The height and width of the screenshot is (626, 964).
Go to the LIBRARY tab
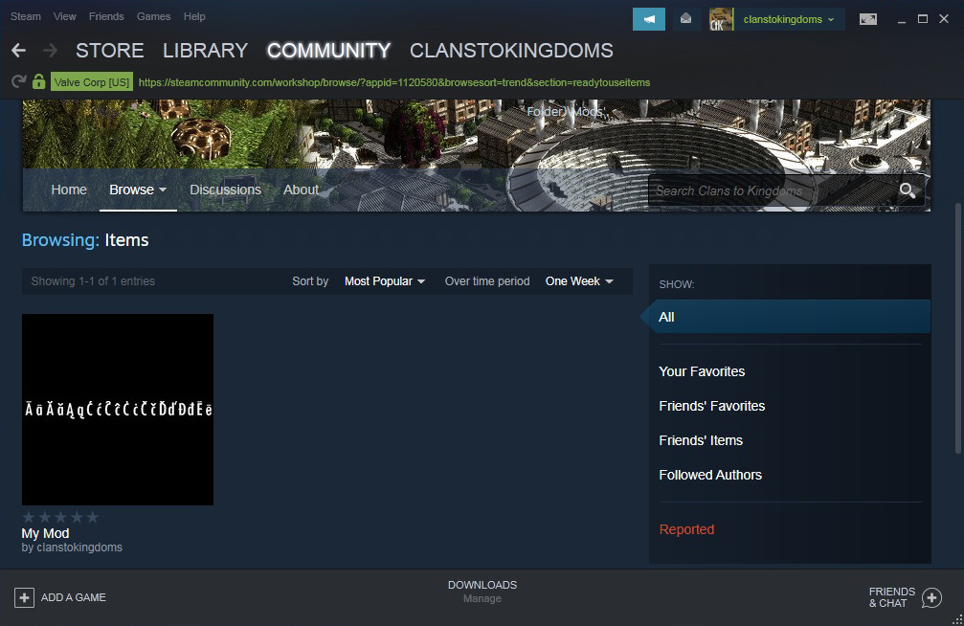(206, 51)
